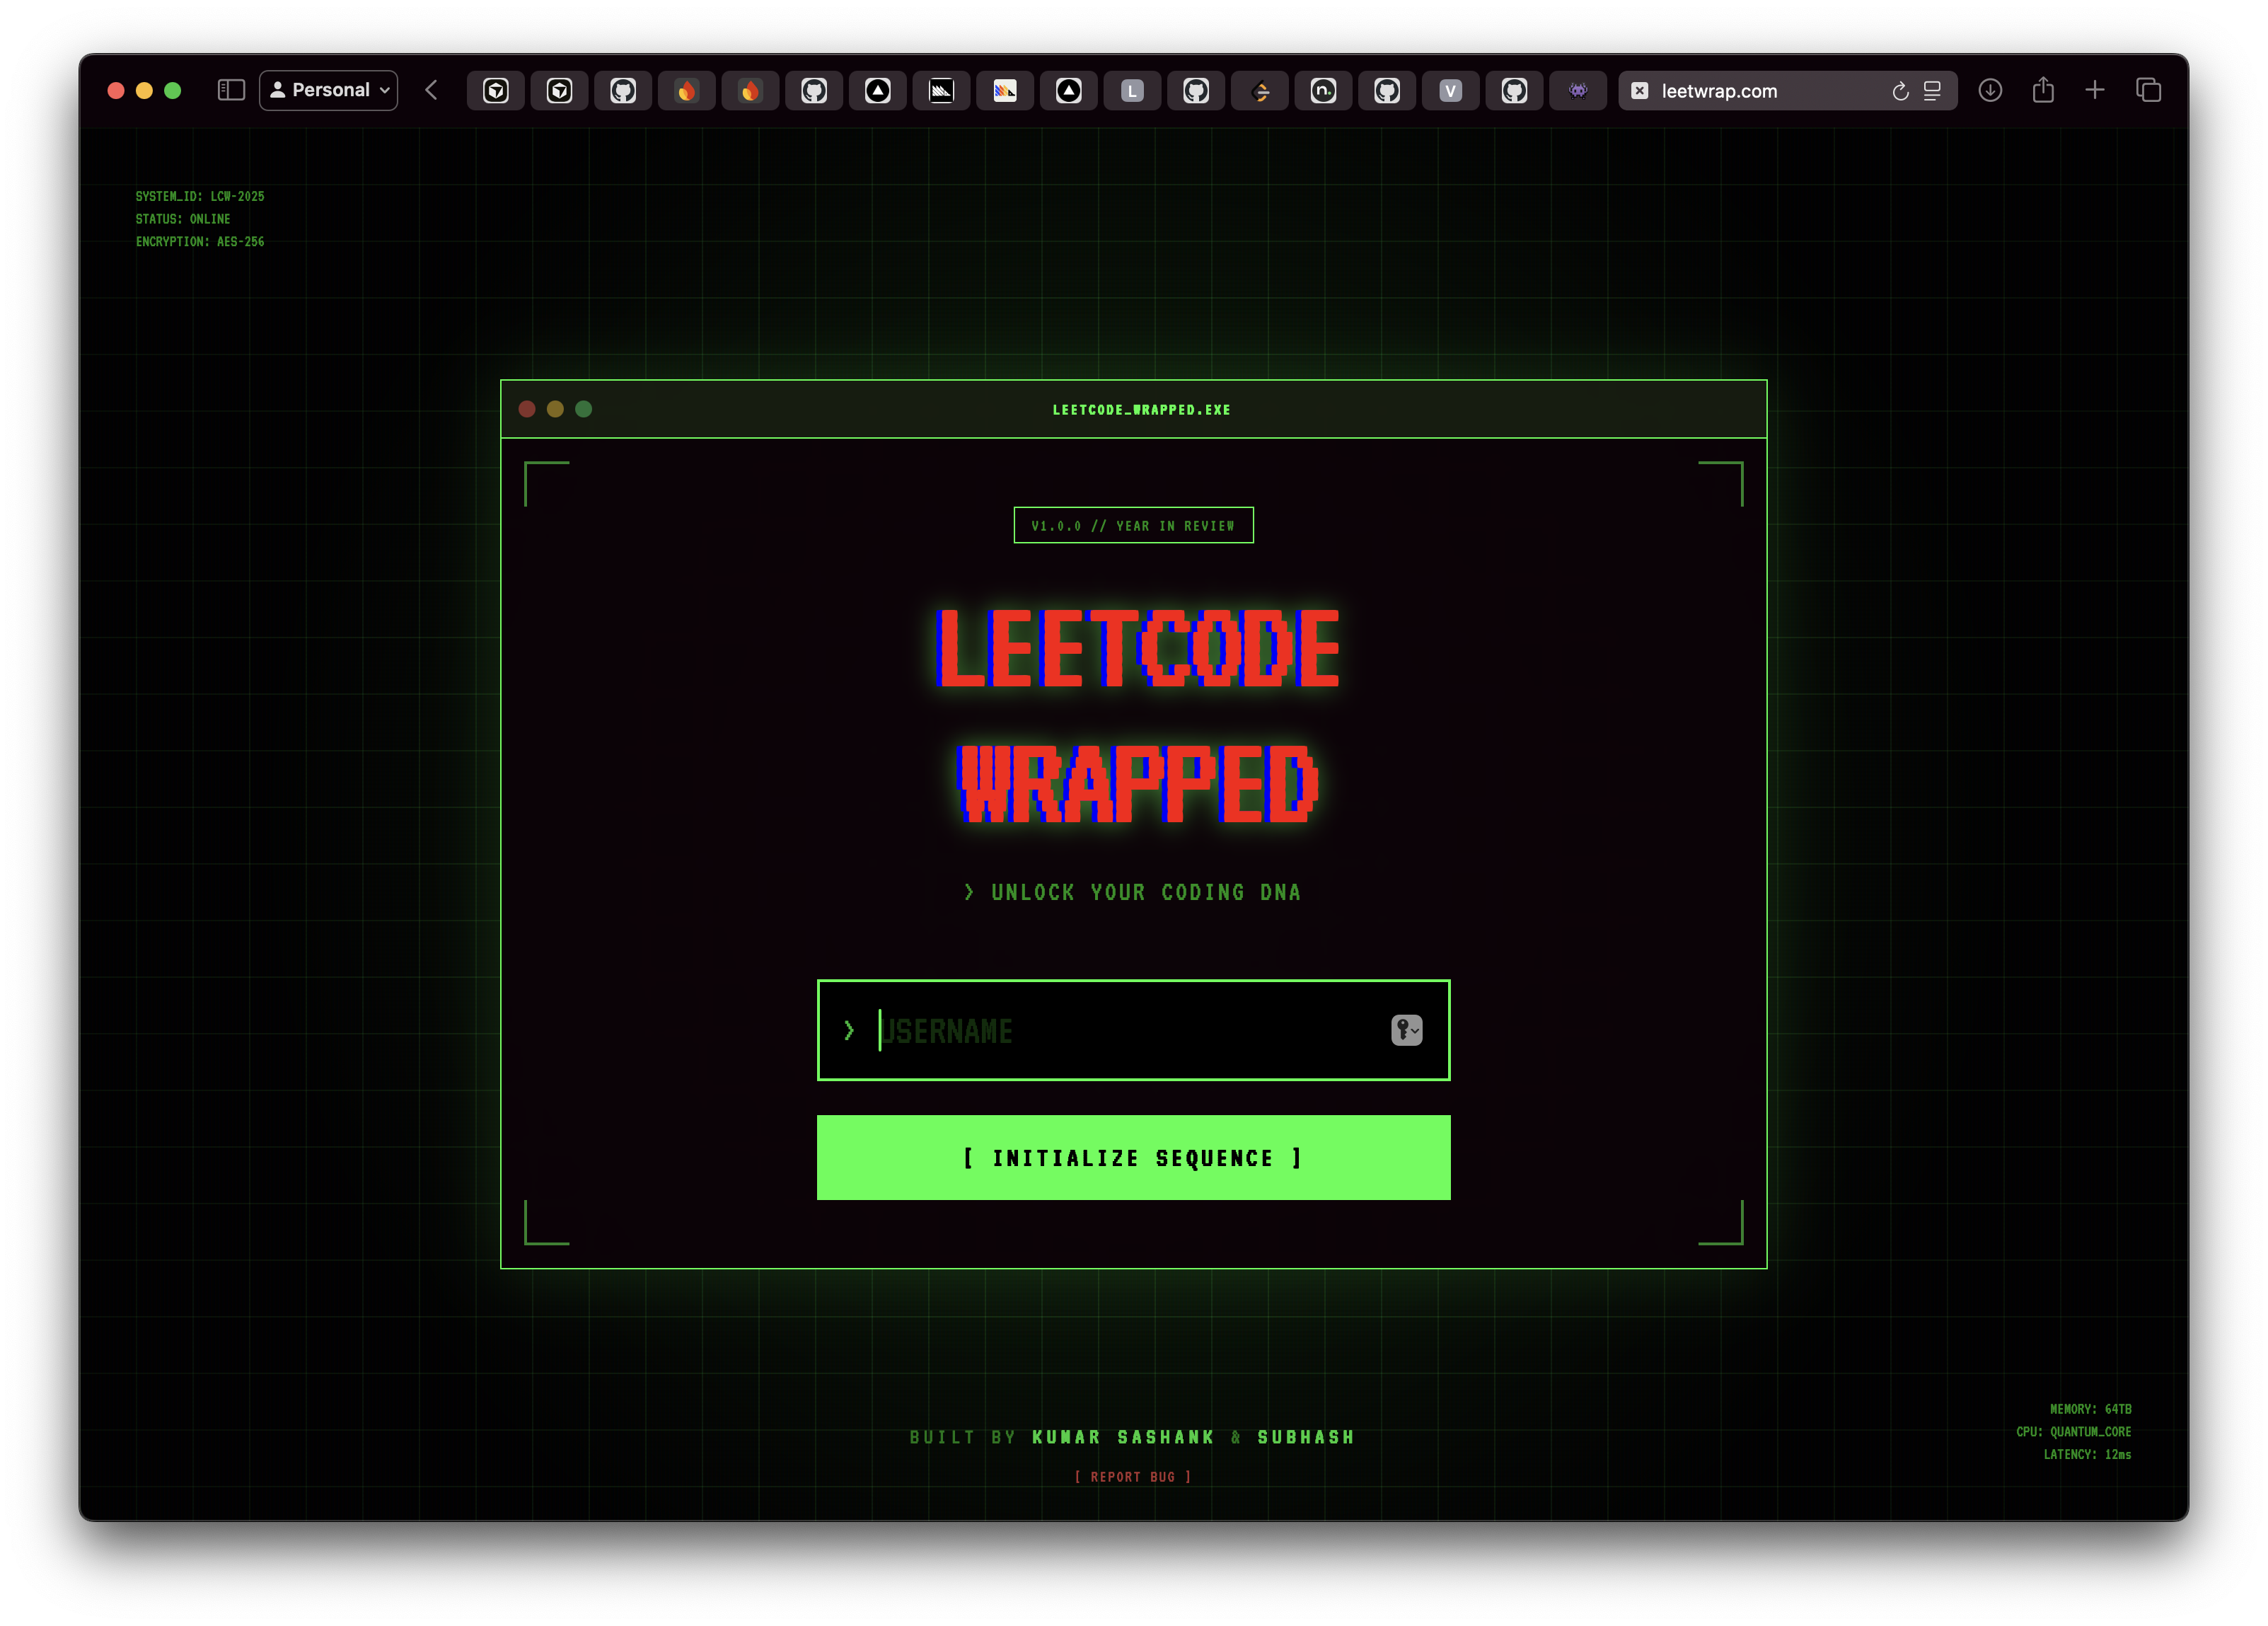Screen dimensions: 2268x1626
Task: Open the REPORT BUG link
Action: point(1133,1476)
